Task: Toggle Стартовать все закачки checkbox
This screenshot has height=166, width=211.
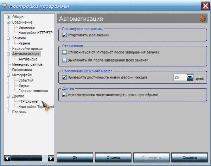Action: tap(64, 35)
